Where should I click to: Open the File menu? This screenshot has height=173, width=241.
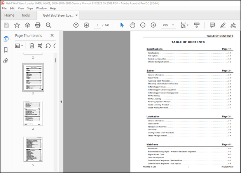4,8
